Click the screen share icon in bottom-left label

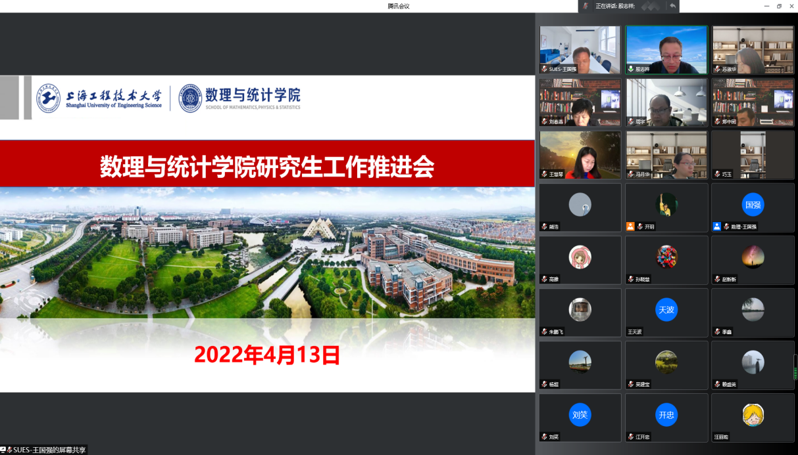(x=3, y=450)
